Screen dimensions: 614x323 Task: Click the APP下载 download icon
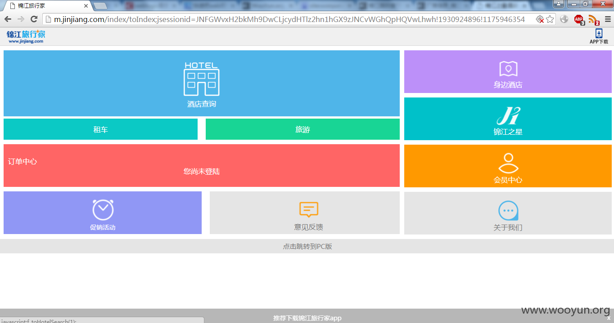pos(599,36)
